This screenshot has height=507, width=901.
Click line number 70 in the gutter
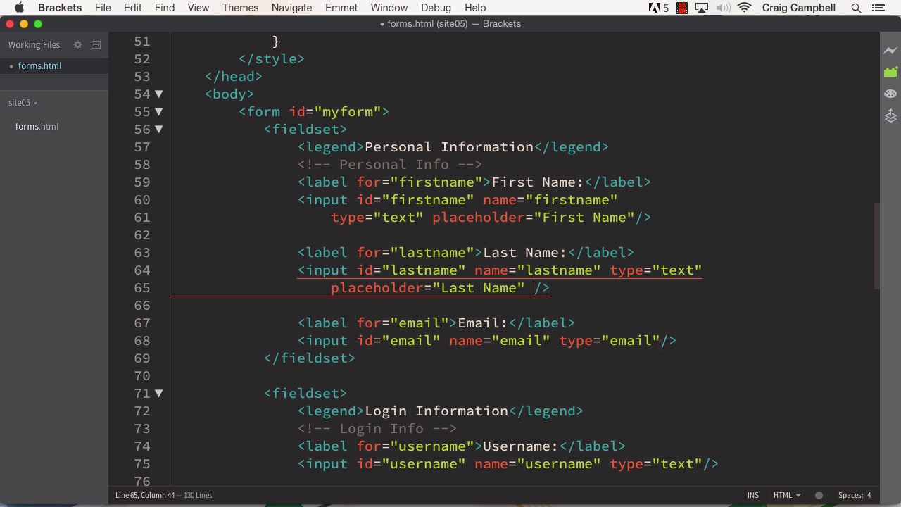[142, 376]
